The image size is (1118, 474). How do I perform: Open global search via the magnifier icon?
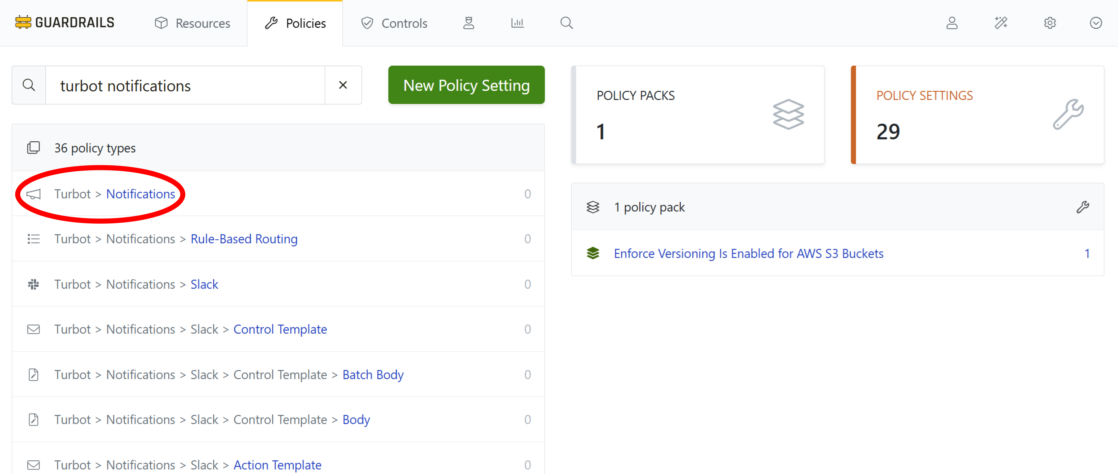[x=566, y=22]
